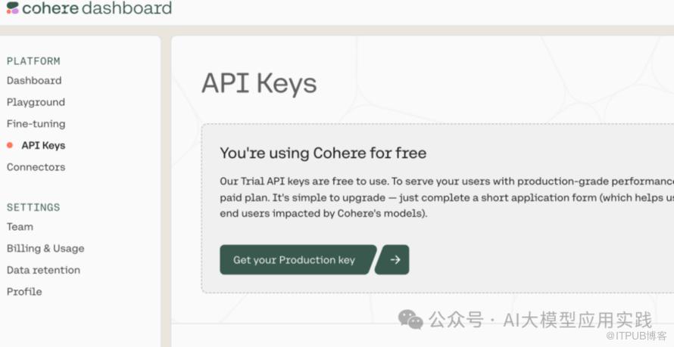Open the Dashboard page
674x347 pixels.
pos(34,81)
